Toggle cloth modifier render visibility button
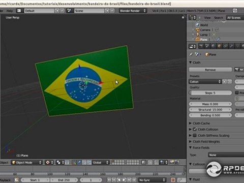244x183 pixels. pyautogui.click(x=236, y=70)
